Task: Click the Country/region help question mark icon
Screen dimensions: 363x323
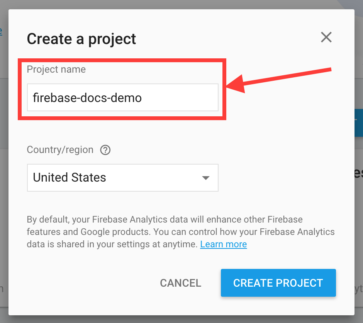Action: tap(105, 150)
